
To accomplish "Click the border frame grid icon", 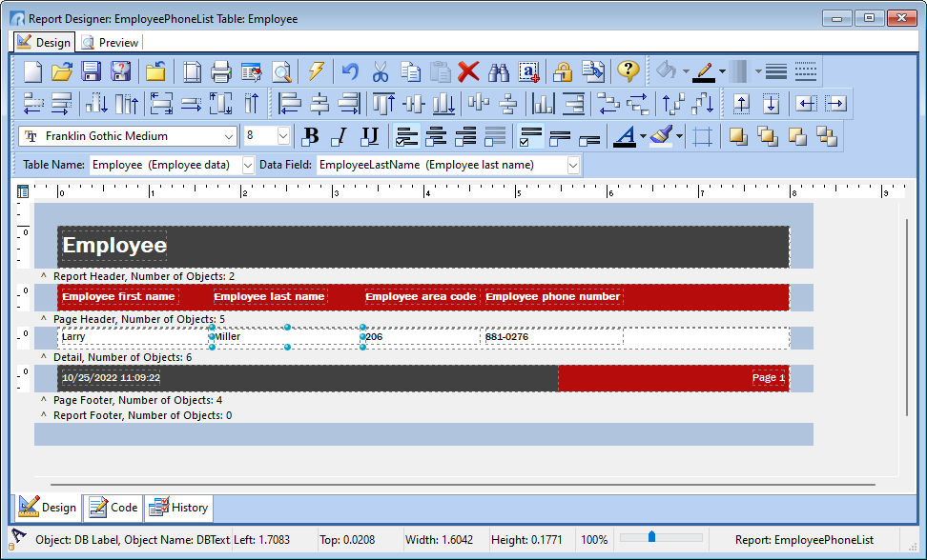I will [x=702, y=136].
